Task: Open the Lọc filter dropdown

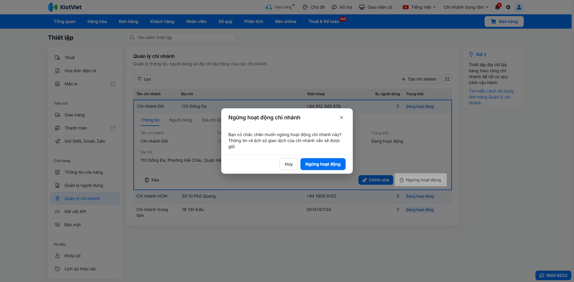Action: coord(144,79)
